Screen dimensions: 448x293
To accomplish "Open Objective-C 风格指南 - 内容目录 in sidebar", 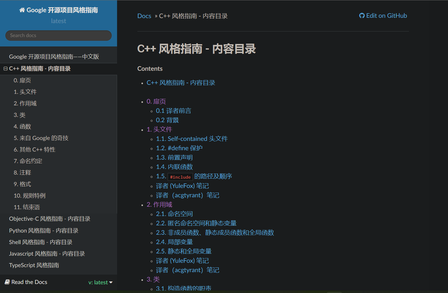I will 58,219.
